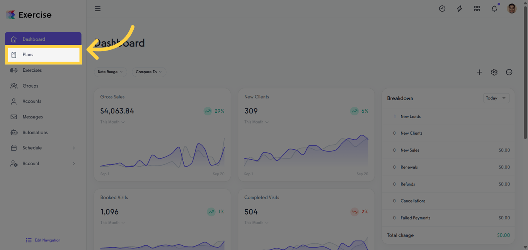Open the notifications bell
This screenshot has height=250, width=528.
click(494, 8)
